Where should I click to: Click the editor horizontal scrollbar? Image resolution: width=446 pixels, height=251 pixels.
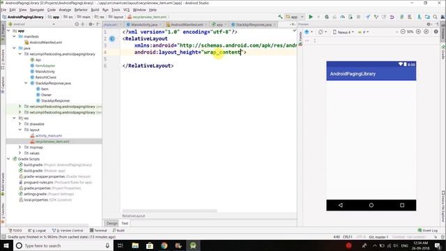pos(170,211)
